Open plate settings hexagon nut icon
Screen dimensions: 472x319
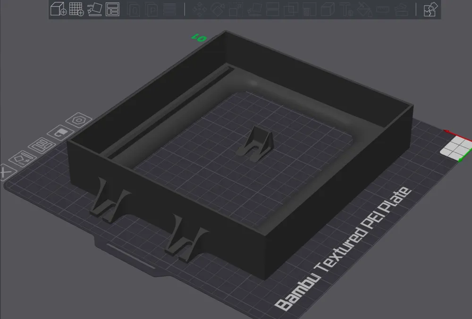79,120
